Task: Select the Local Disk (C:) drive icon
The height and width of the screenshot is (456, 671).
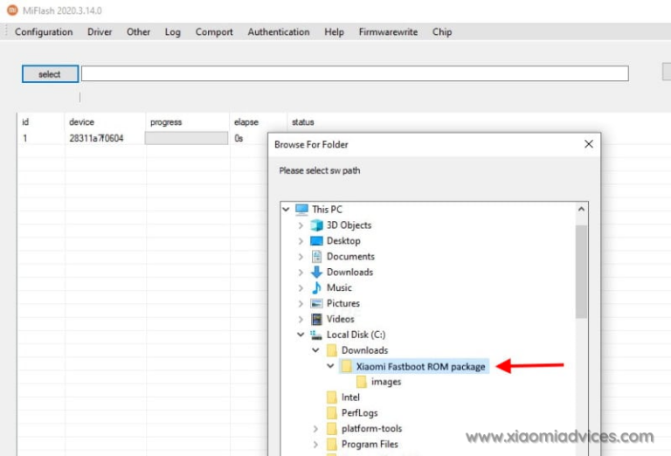Action: click(317, 335)
